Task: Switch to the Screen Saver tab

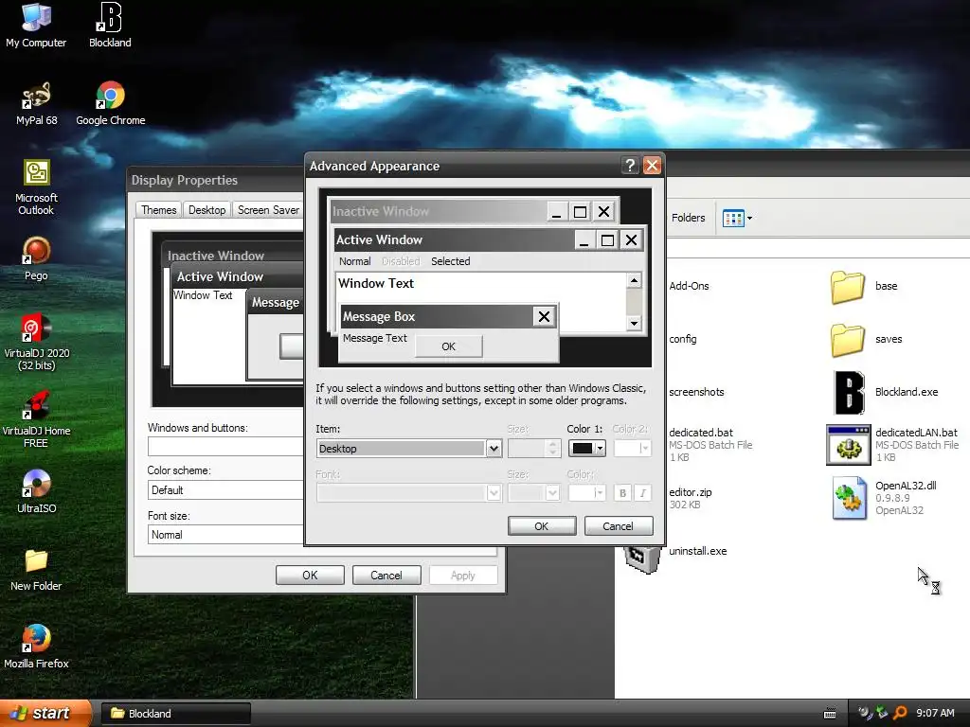Action: (268, 210)
